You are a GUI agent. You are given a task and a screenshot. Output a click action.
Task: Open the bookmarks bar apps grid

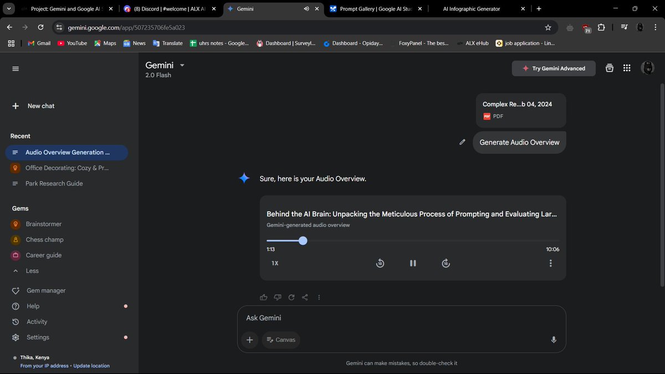click(x=11, y=43)
